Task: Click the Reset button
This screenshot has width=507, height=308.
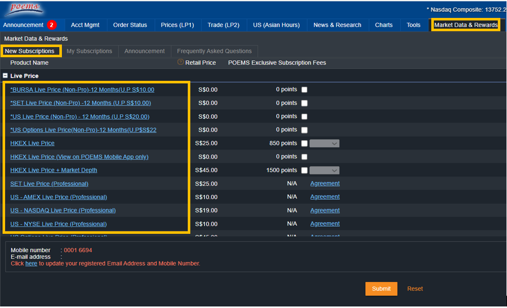Action: tap(415, 289)
